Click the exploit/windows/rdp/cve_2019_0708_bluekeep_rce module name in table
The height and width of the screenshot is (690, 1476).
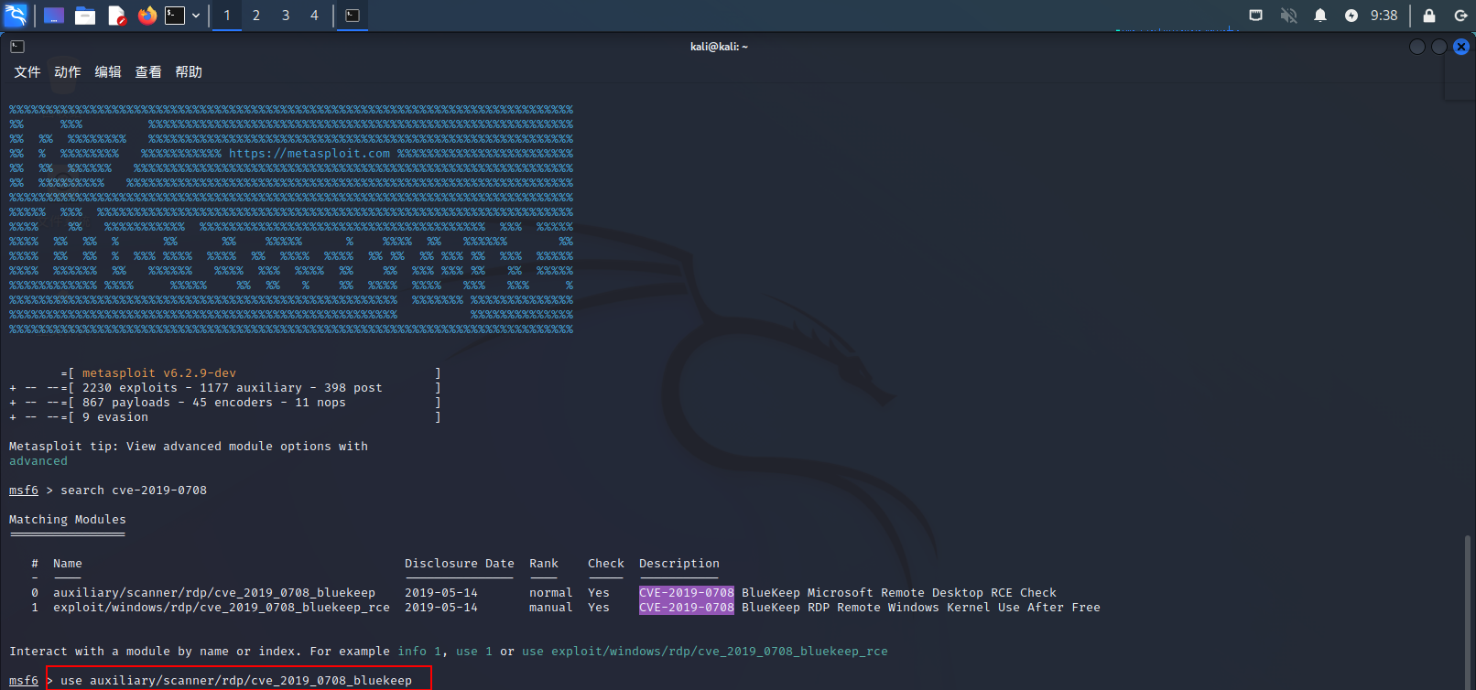click(x=222, y=608)
